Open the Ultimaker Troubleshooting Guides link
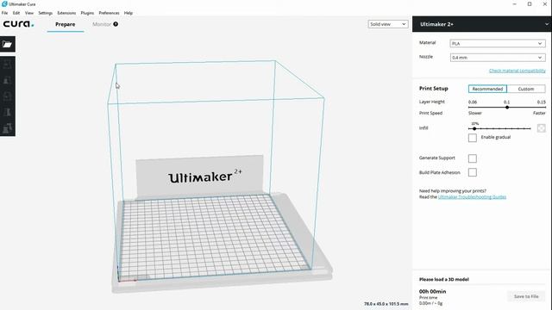The width and height of the screenshot is (552, 310). pyautogui.click(x=472, y=197)
